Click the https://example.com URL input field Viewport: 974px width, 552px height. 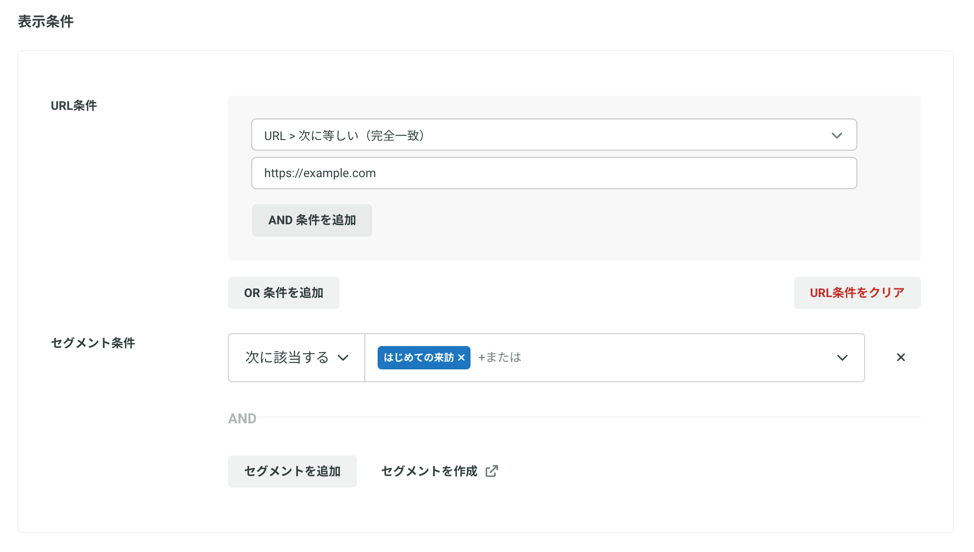point(553,173)
